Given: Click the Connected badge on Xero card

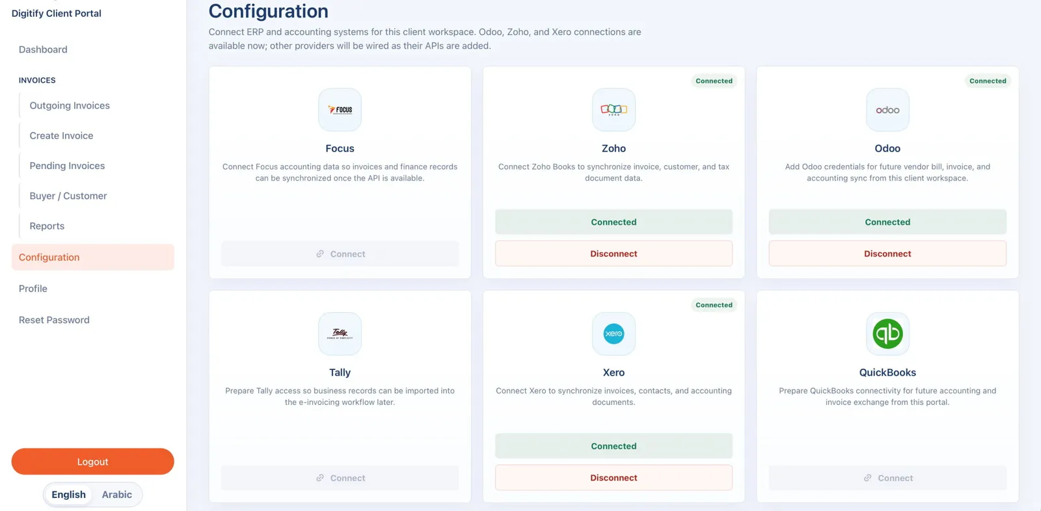Looking at the screenshot, I should pyautogui.click(x=714, y=305).
